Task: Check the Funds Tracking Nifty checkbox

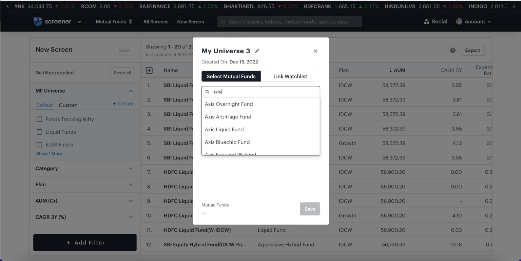Action: pyautogui.click(x=39, y=119)
